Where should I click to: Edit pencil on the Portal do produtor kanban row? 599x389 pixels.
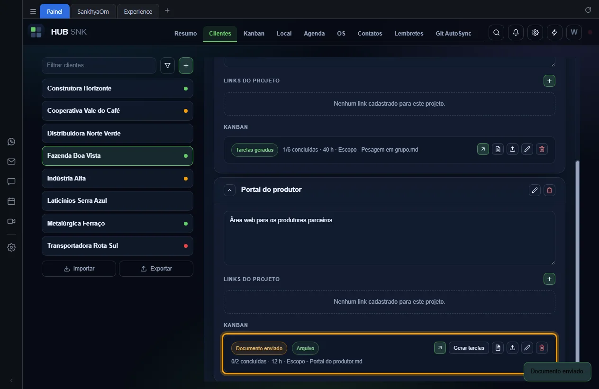pos(527,348)
